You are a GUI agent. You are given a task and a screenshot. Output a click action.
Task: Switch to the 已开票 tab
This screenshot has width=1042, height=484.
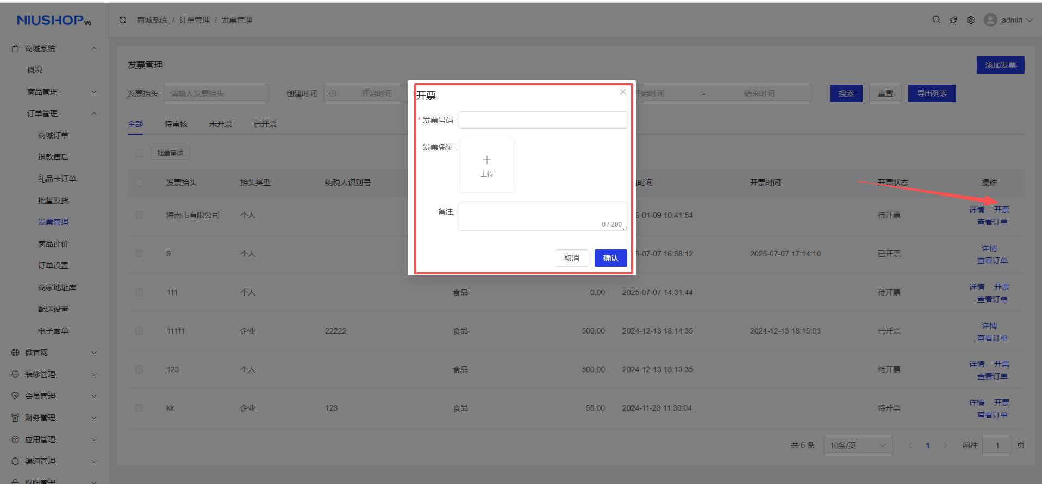[265, 124]
